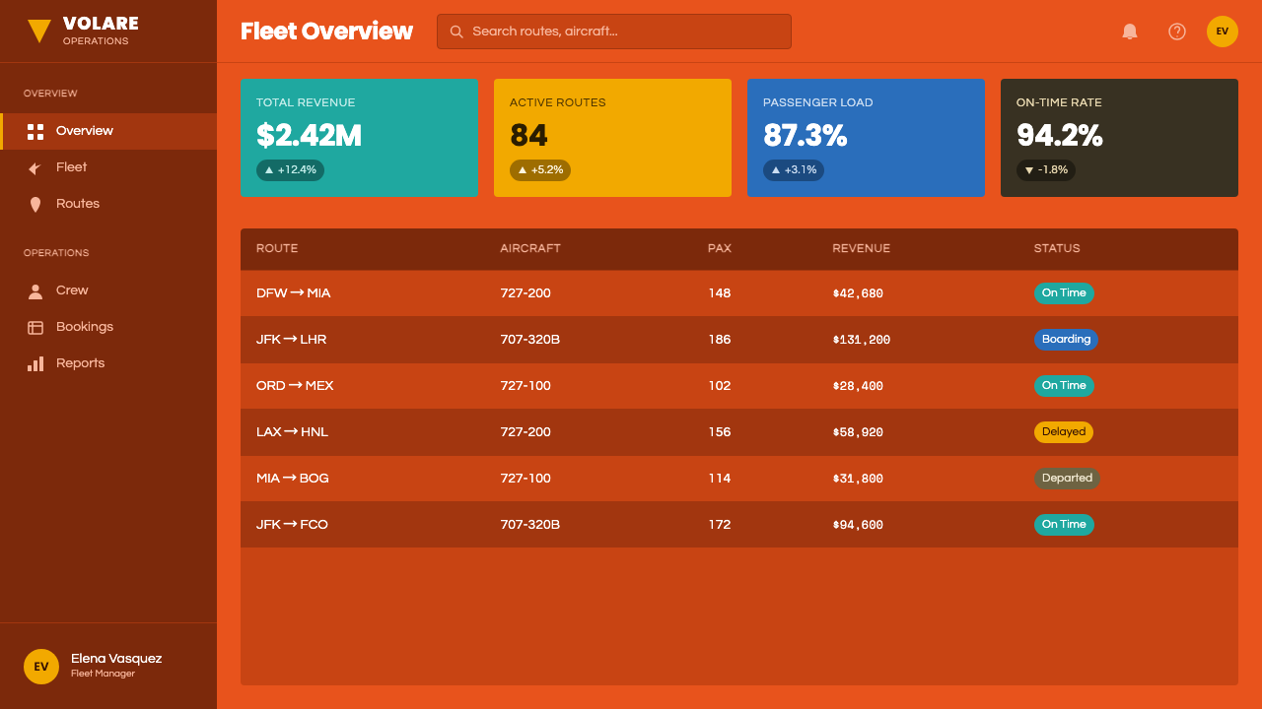Click On Time status for ORD → MEX
1262x709 pixels.
[1064, 386]
